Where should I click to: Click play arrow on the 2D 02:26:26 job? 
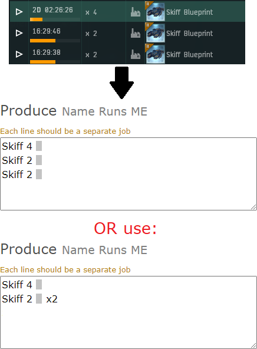pos(19,12)
